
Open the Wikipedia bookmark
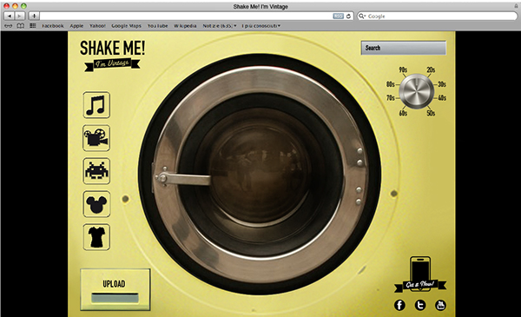click(185, 25)
